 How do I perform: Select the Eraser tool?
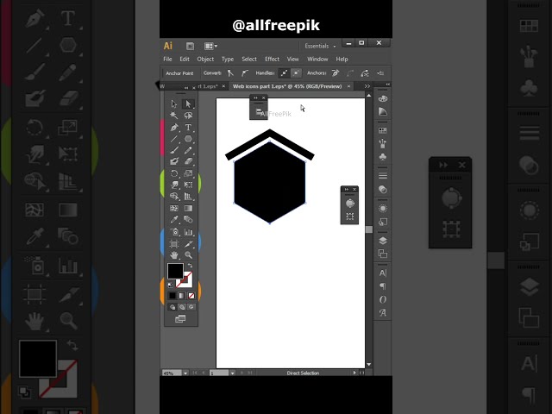click(x=188, y=161)
